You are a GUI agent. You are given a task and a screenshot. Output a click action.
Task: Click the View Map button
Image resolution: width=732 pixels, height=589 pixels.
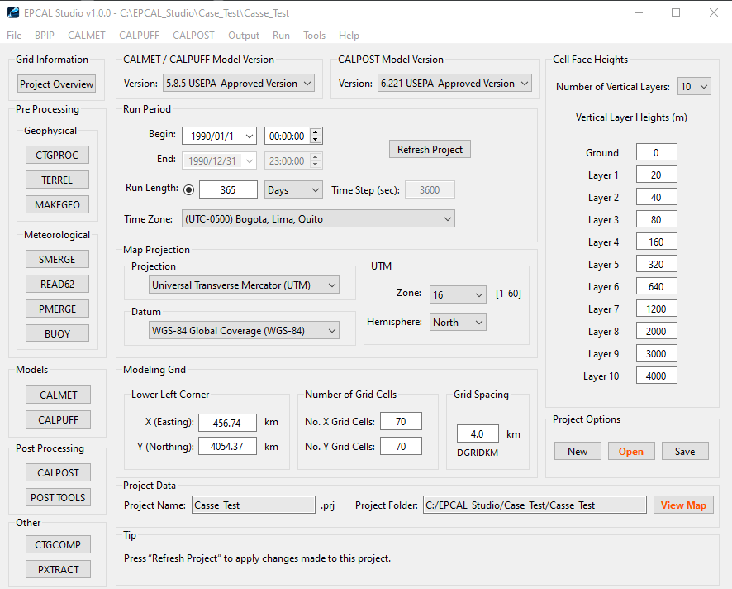pyautogui.click(x=683, y=505)
